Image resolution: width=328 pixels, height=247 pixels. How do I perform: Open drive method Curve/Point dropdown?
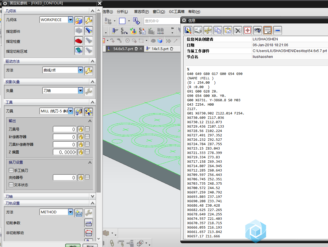[81, 70]
